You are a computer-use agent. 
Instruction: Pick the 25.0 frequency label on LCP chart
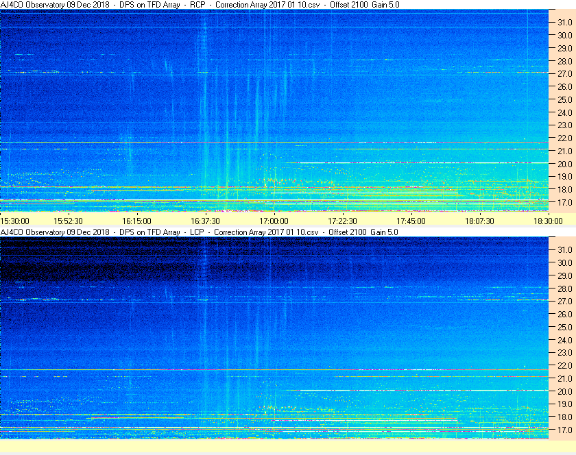(565, 328)
